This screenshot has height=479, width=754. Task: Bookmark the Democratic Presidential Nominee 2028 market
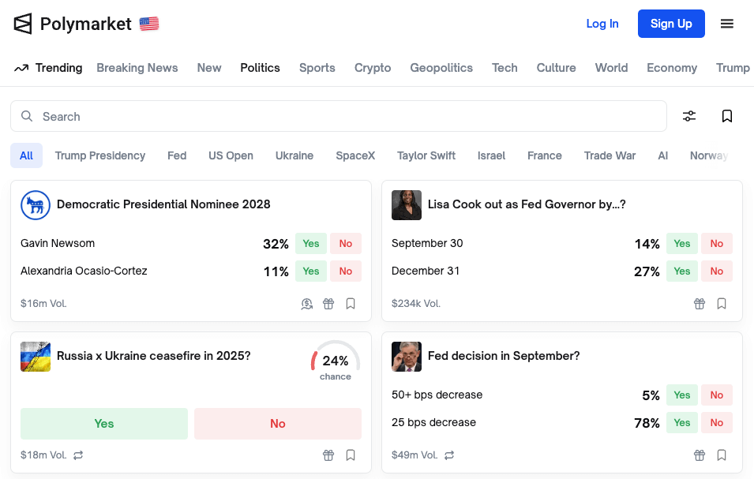(351, 304)
